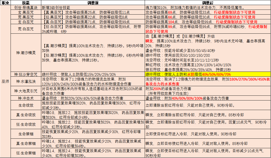
Task: Click the yellow highlighted 水防降低40%/50%/60%/70% cell
Action: [208, 74]
